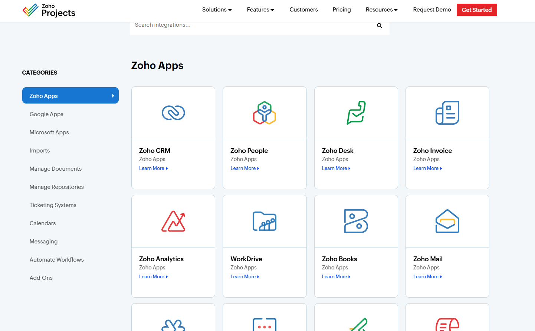Click the search magnifier icon
The image size is (535, 331).
coord(380,26)
